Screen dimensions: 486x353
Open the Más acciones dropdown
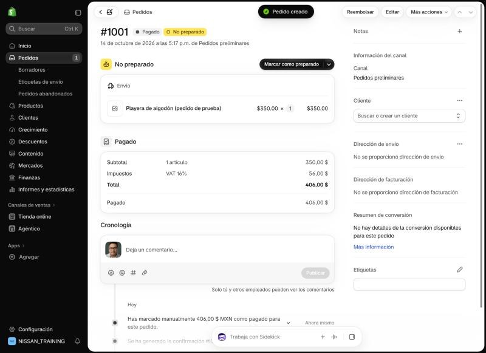point(429,12)
